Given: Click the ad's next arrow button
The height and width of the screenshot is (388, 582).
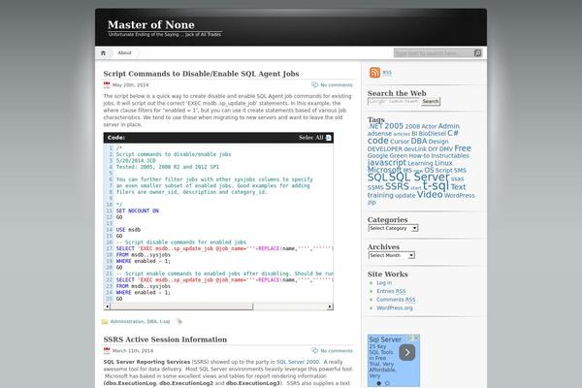Looking at the screenshot, I should click(x=407, y=352).
